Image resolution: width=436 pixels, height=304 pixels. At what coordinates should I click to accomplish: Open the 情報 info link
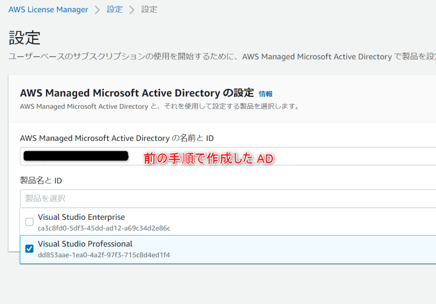[265, 94]
